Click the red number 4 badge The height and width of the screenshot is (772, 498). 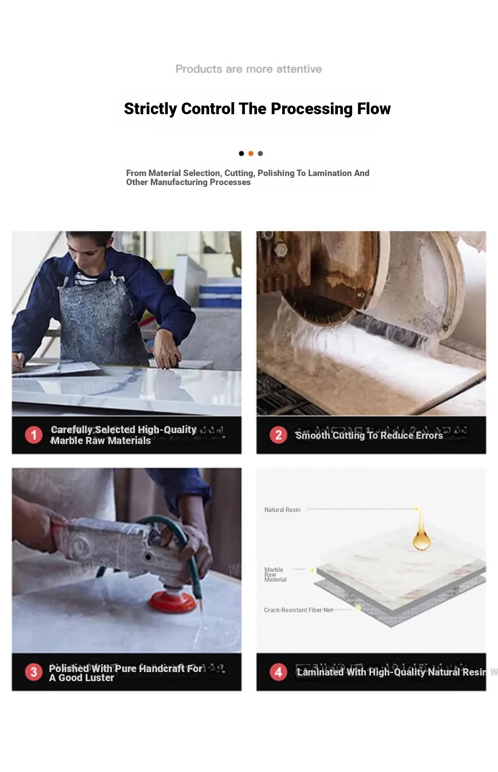(x=278, y=672)
